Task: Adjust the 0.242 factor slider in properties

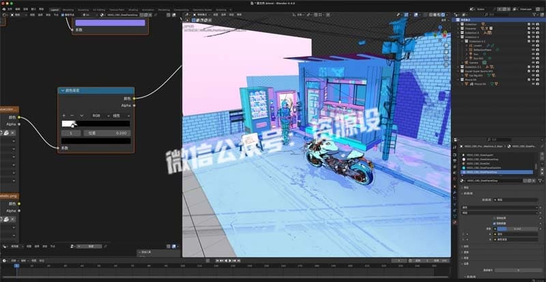Action: 517,229
